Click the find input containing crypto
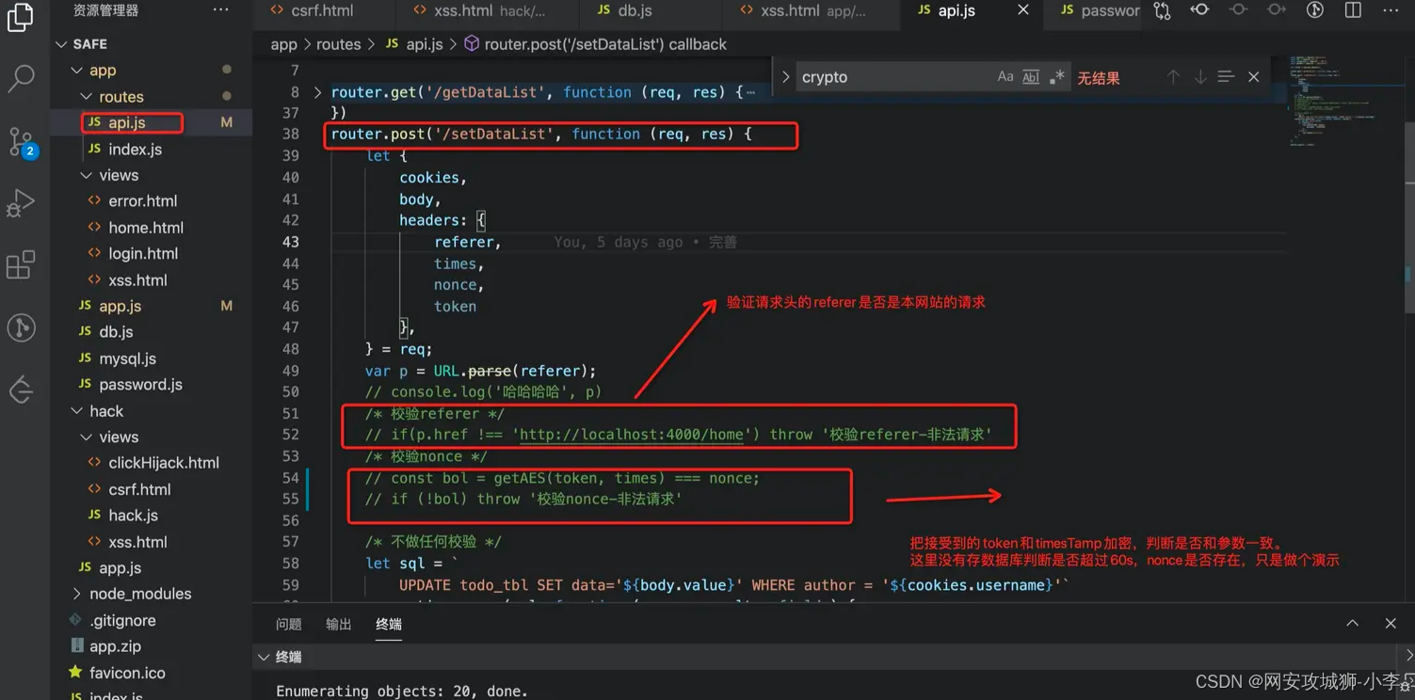Viewport: 1415px width, 700px height. tap(894, 77)
